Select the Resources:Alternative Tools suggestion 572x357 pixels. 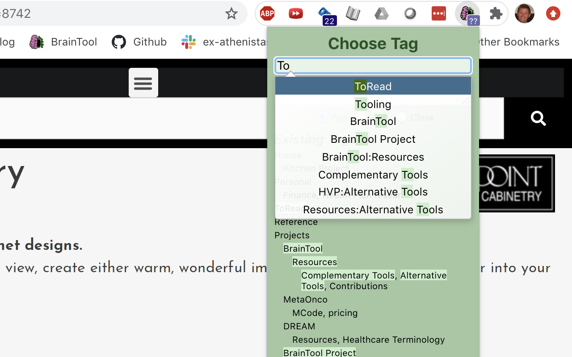pos(373,209)
